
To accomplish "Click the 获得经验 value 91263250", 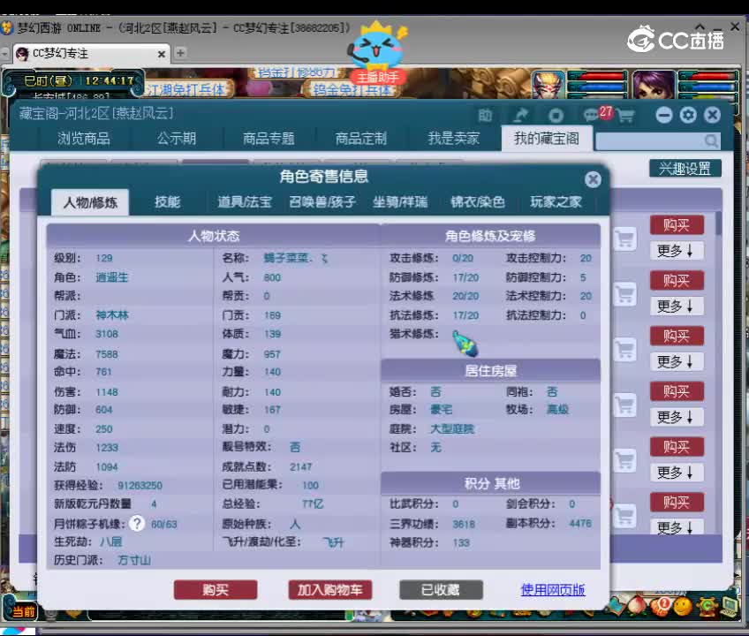I will [x=140, y=486].
